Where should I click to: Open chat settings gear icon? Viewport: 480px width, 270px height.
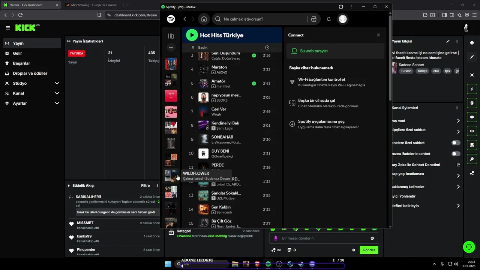(x=354, y=250)
